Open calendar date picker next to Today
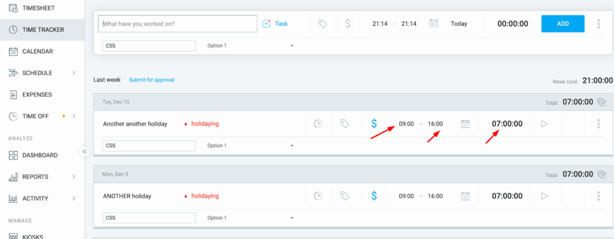 click(433, 23)
